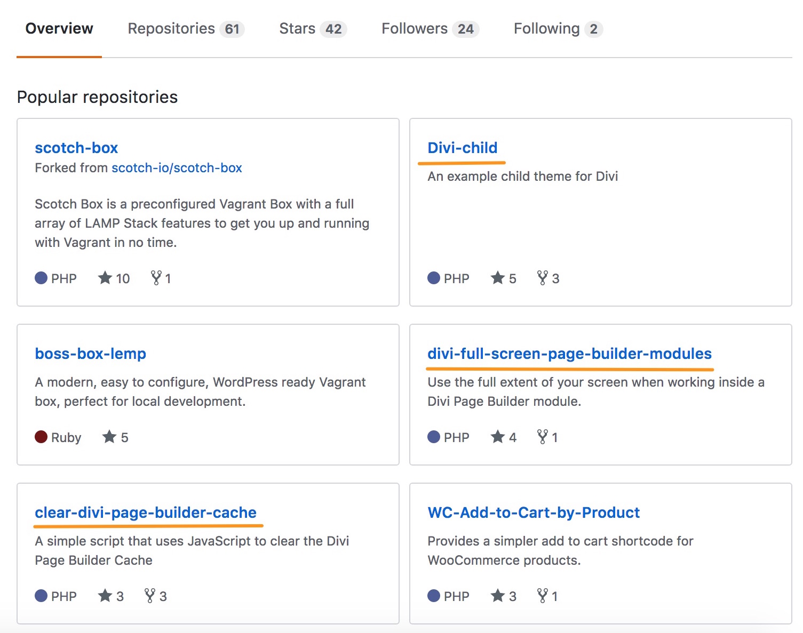Image resolution: width=803 pixels, height=633 pixels.
Task: Click PHP dot on divi-full-screen-page-builder-modules
Action: pyautogui.click(x=434, y=437)
